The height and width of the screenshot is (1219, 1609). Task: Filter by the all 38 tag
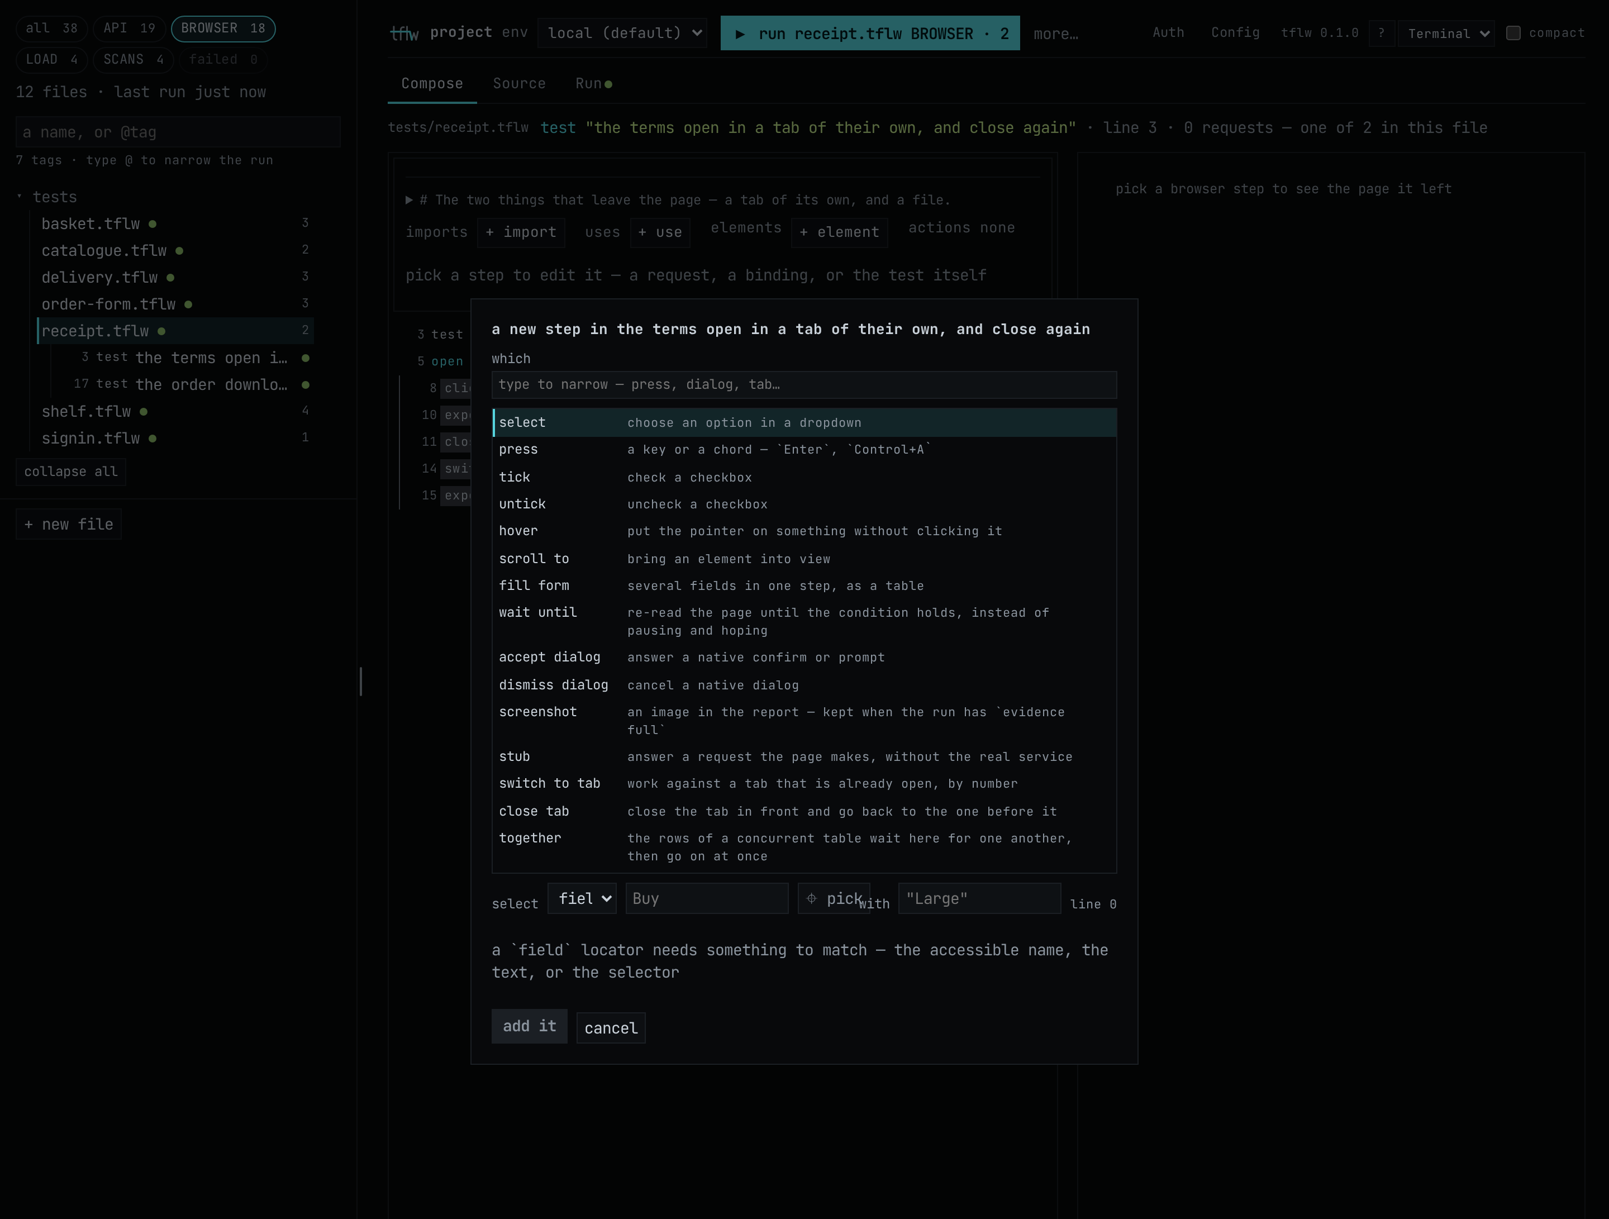(x=51, y=28)
